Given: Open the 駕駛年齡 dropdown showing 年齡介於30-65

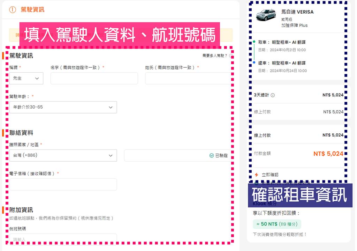Looking at the screenshot, I should 63,107.
